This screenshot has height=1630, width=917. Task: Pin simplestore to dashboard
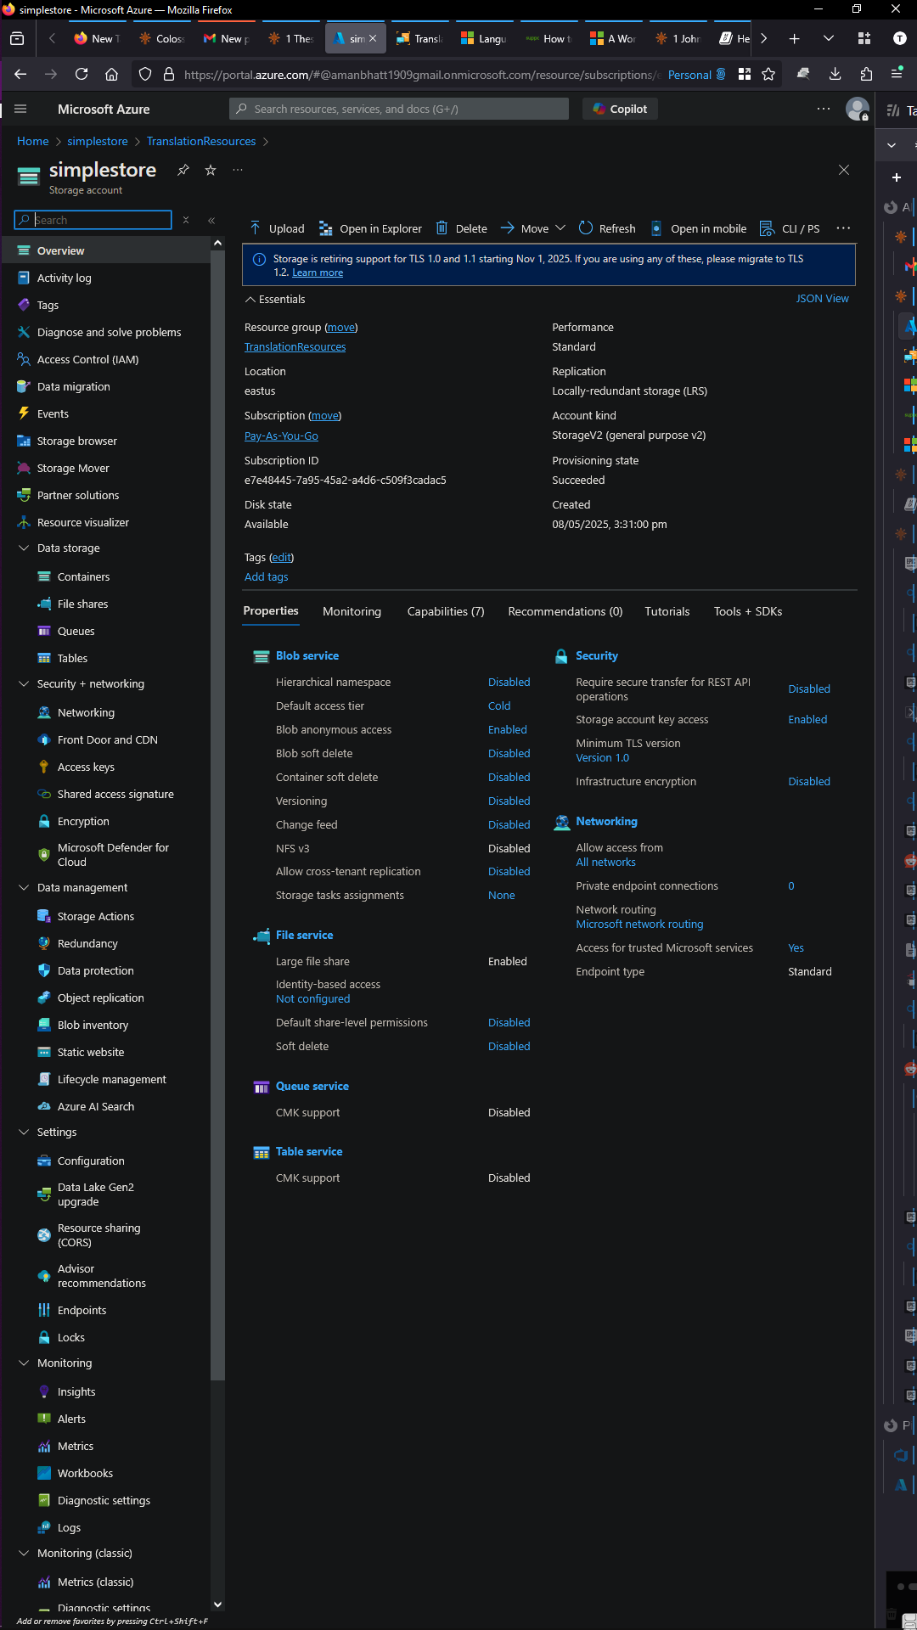click(183, 170)
